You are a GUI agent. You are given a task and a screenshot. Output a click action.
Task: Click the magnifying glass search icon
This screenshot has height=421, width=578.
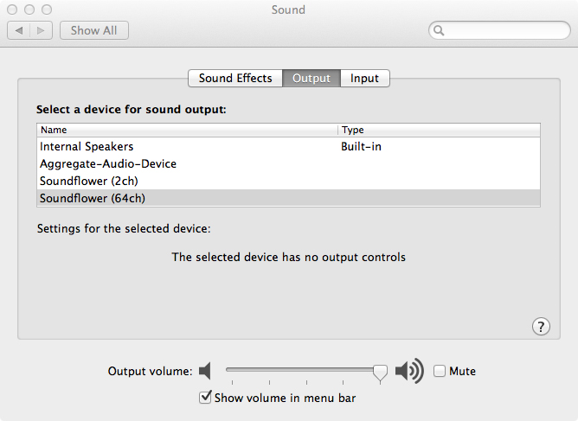(x=440, y=30)
